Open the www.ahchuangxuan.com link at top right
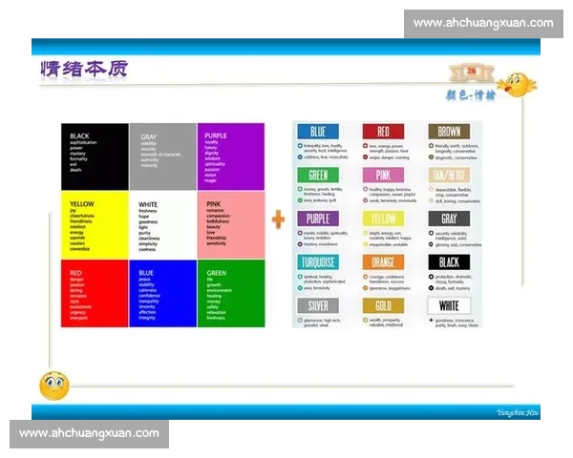573x458 pixels. click(x=483, y=23)
